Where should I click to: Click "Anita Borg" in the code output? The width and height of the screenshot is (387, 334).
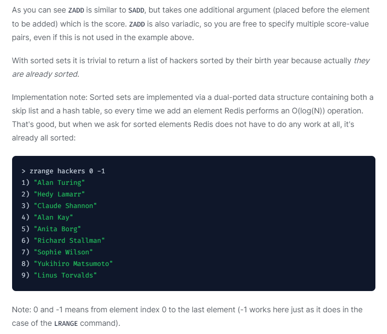(x=57, y=229)
